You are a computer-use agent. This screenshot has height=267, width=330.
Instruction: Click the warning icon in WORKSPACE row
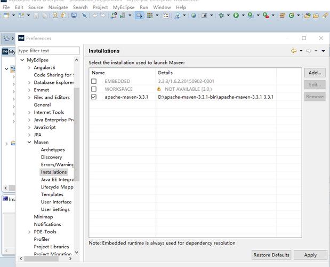159,89
